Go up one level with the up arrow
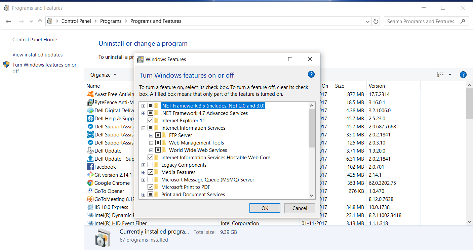Viewport: 473px width, 250px height. click(x=40, y=21)
